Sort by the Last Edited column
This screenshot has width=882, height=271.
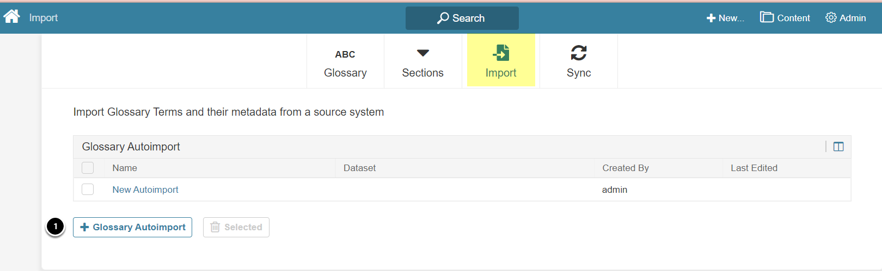pos(754,168)
